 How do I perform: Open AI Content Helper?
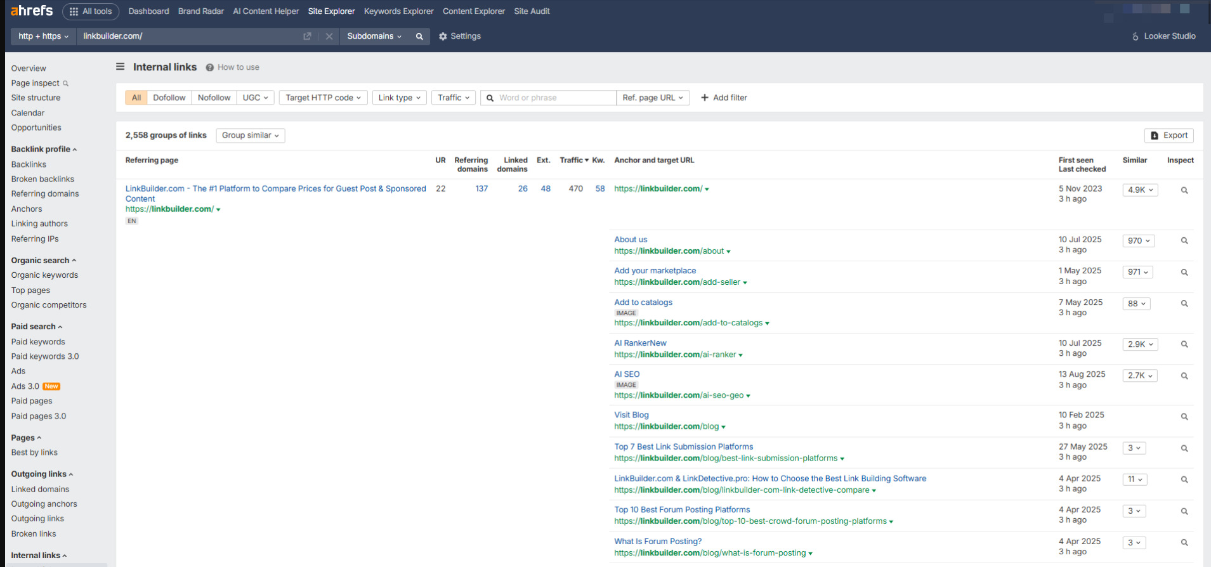[x=266, y=11]
